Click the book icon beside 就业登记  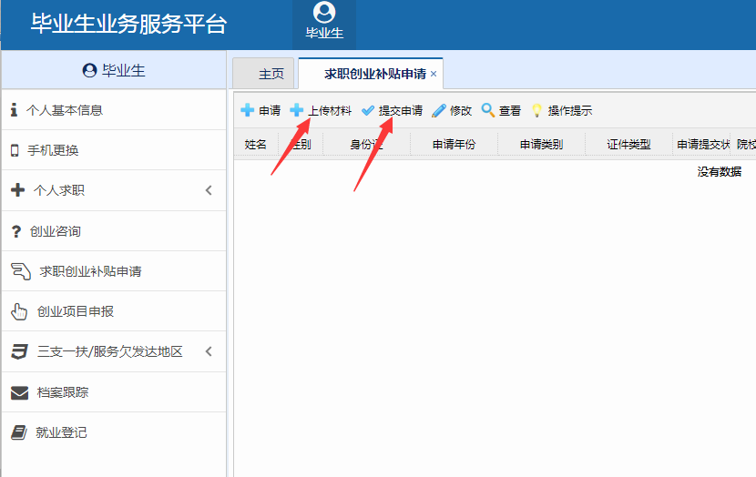19,432
